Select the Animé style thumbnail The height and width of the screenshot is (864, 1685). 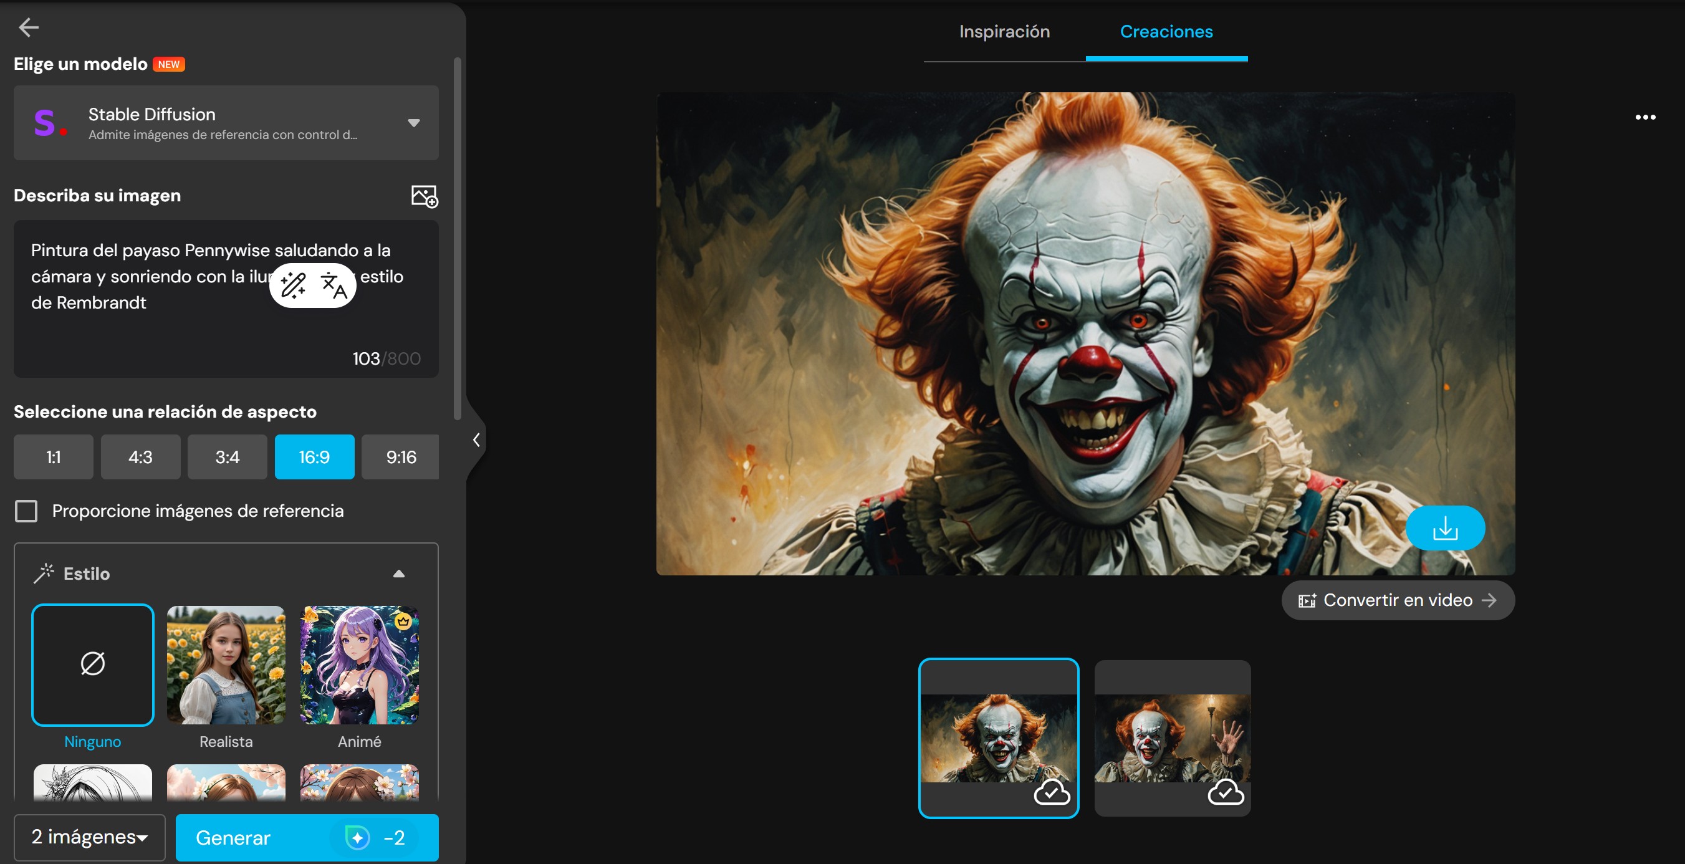coord(359,665)
